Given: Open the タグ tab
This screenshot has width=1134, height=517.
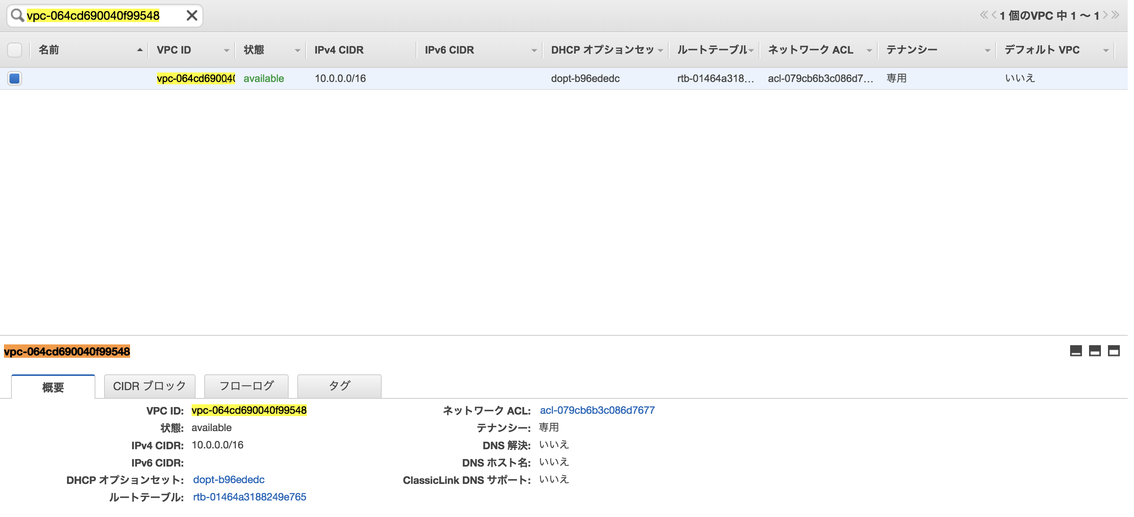Looking at the screenshot, I should pos(339,386).
